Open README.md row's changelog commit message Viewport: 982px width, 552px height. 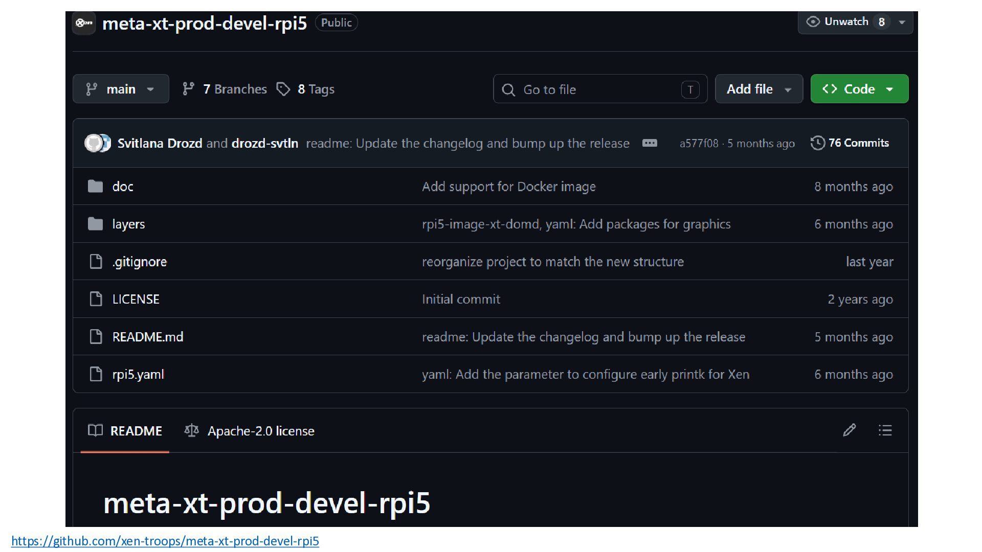click(x=584, y=337)
